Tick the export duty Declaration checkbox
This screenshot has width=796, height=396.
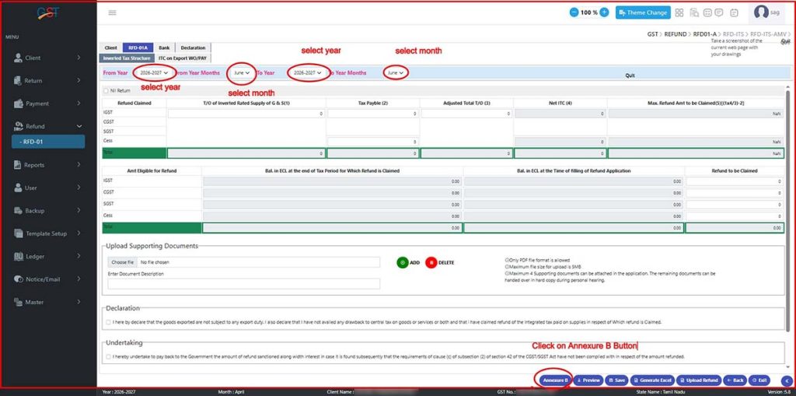(x=109, y=322)
